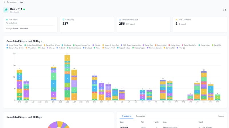229x128 pixels.
Task: Select the 3/26 stacked bar
Action: (67, 78)
